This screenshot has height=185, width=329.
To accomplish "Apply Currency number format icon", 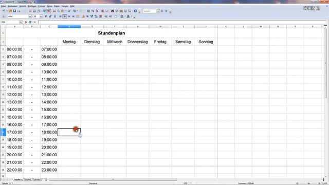I will tap(83, 16).
